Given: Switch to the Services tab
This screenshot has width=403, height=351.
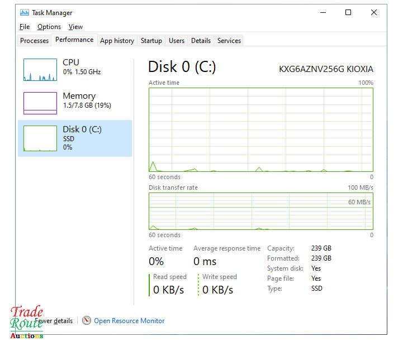Looking at the screenshot, I should [229, 41].
